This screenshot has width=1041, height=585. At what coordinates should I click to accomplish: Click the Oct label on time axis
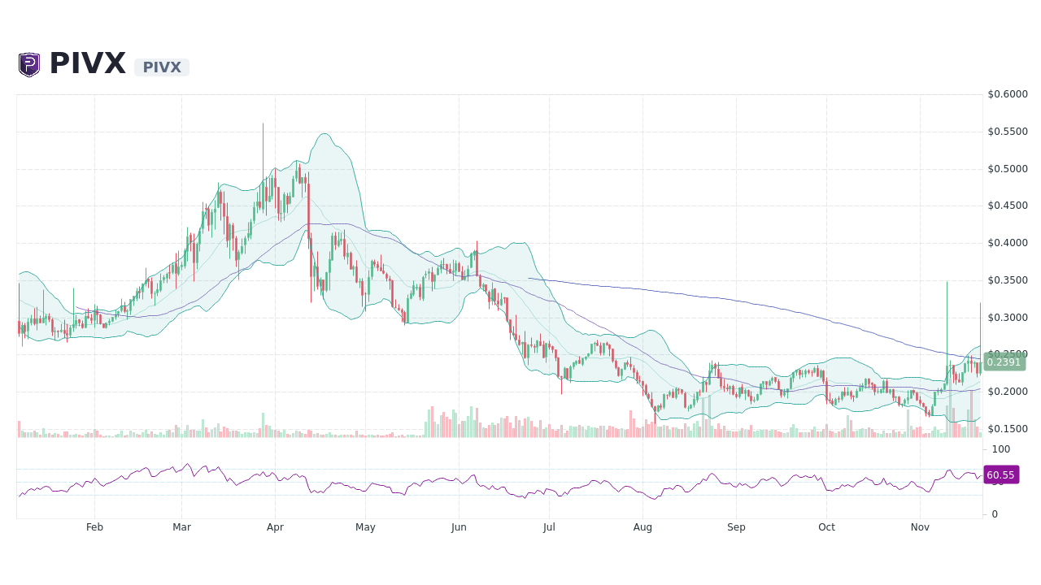(x=826, y=527)
